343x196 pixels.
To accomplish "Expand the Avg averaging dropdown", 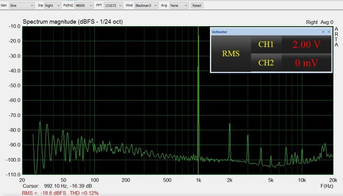I will pos(179,5).
